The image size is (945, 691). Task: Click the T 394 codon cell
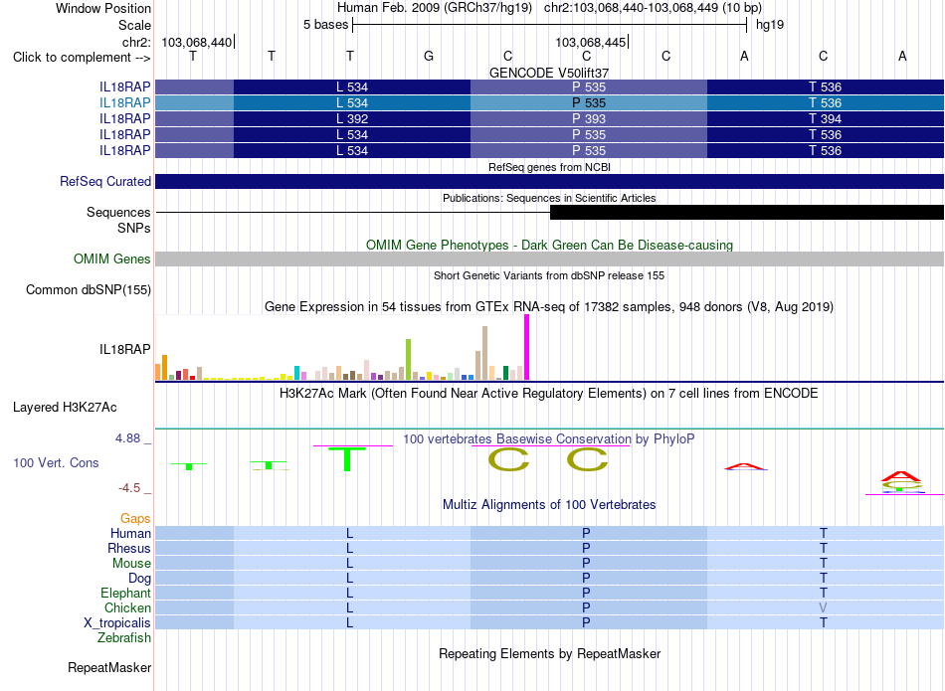pos(825,118)
